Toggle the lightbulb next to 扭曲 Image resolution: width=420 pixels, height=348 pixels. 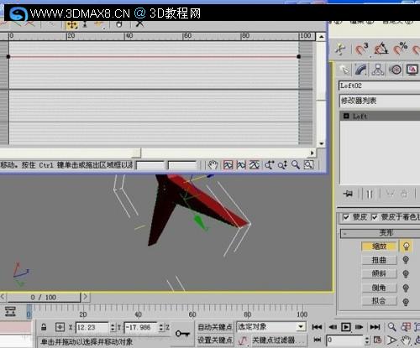pyautogui.click(x=406, y=260)
